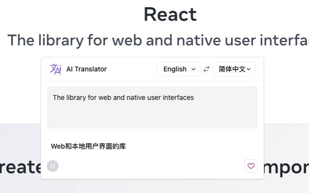
Task: Click the React page heading
Action: tap(170, 14)
